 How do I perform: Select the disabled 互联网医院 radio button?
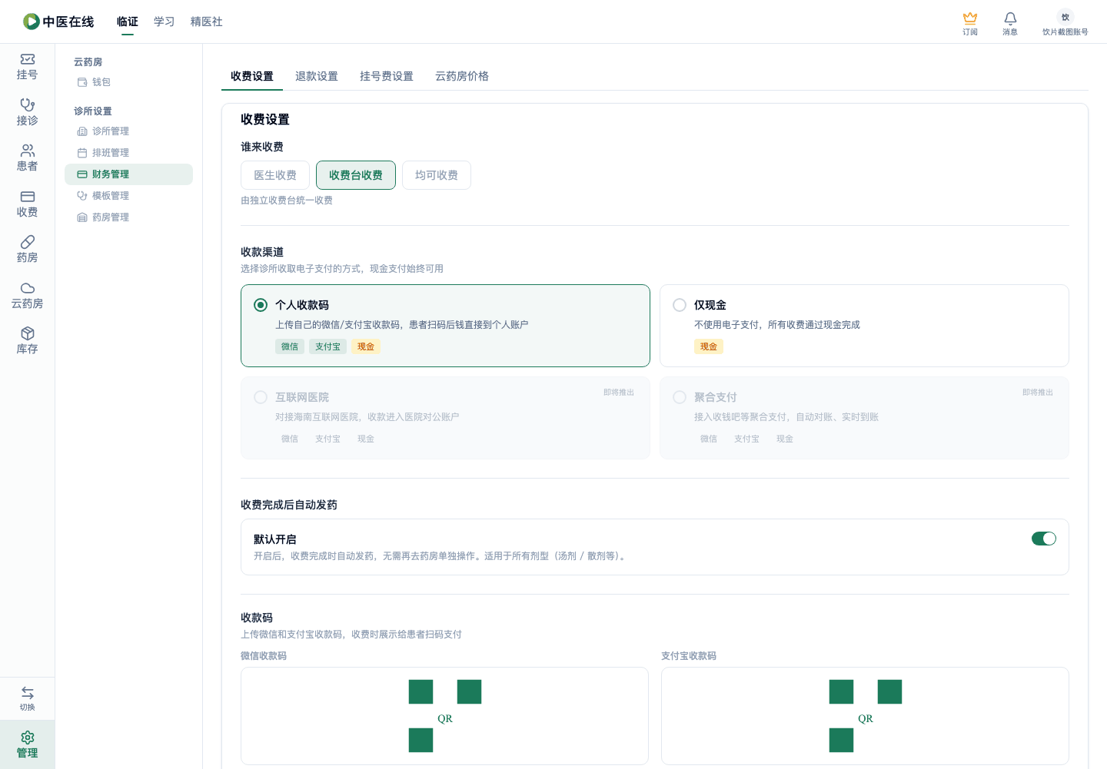261,397
